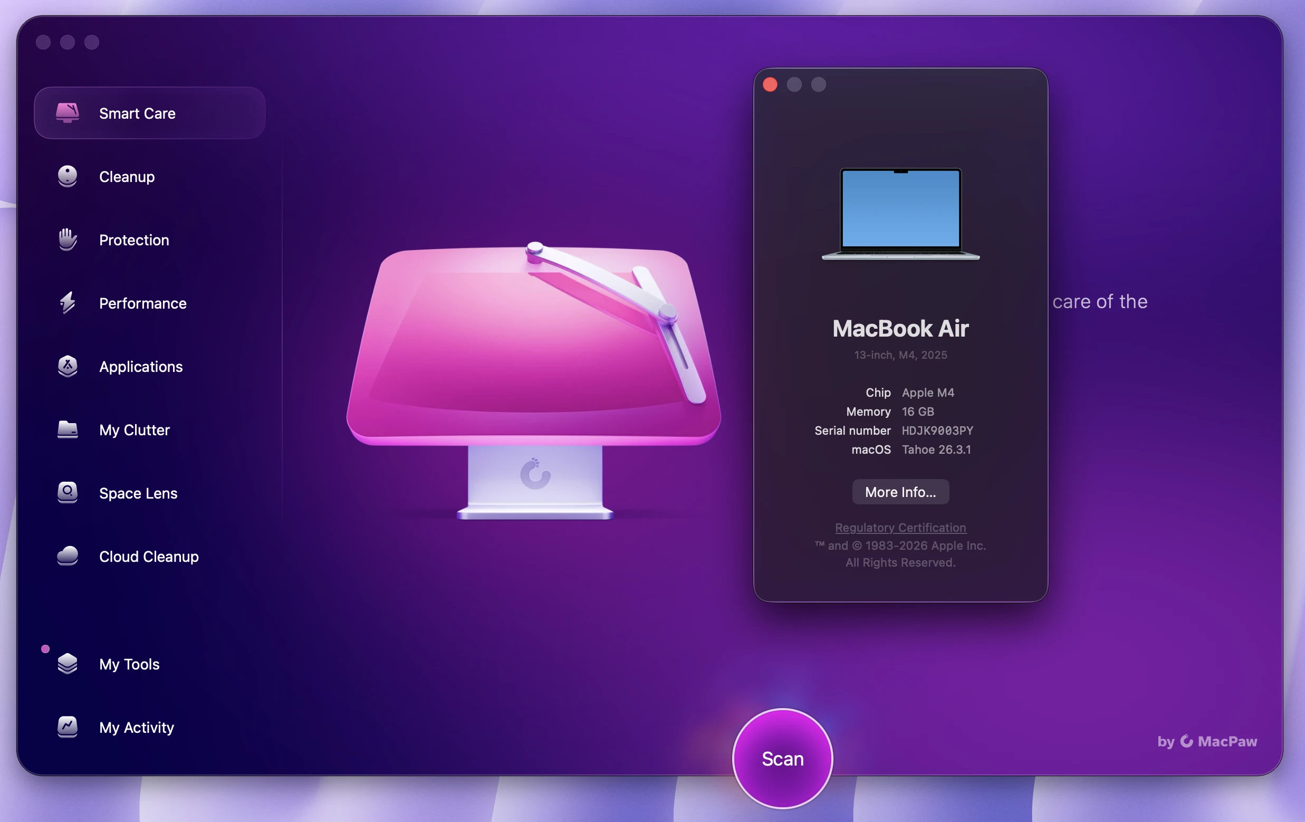Click the Apple M4 chip value

click(928, 393)
